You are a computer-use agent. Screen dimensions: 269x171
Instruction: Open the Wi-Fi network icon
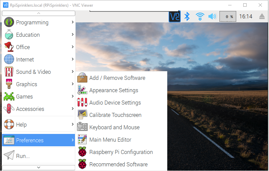point(200,16)
